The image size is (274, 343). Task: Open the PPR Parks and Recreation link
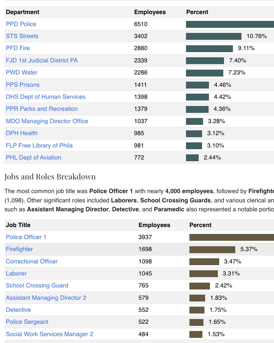(41, 109)
